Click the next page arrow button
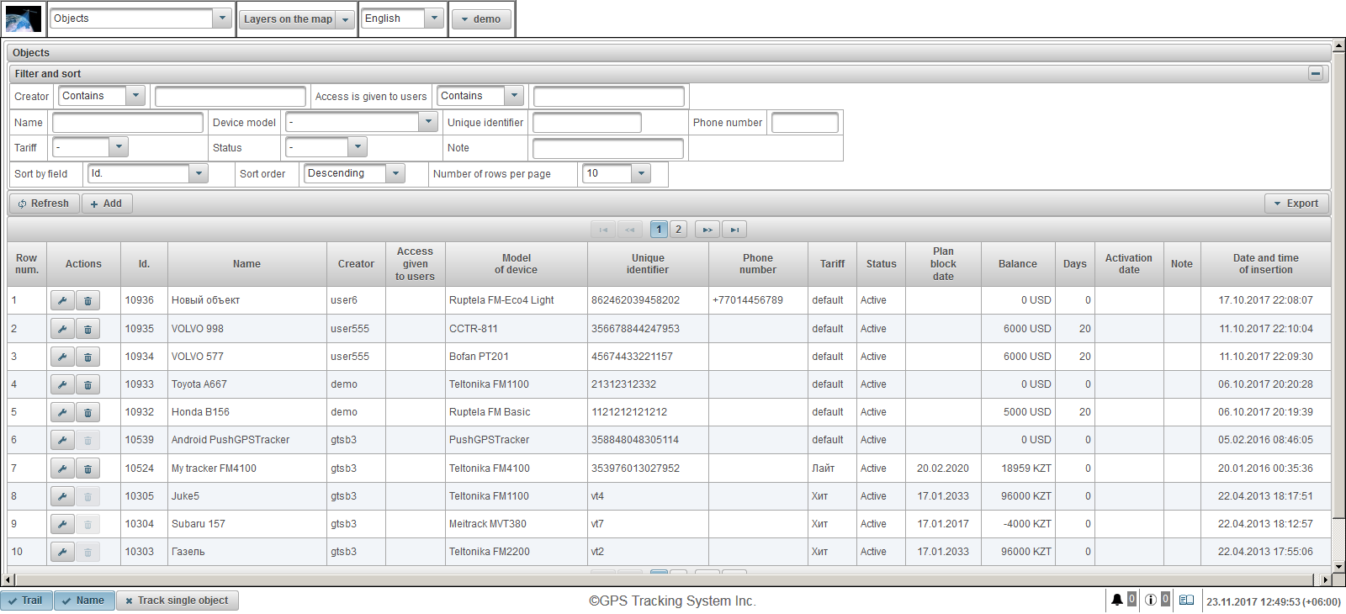 coord(707,229)
